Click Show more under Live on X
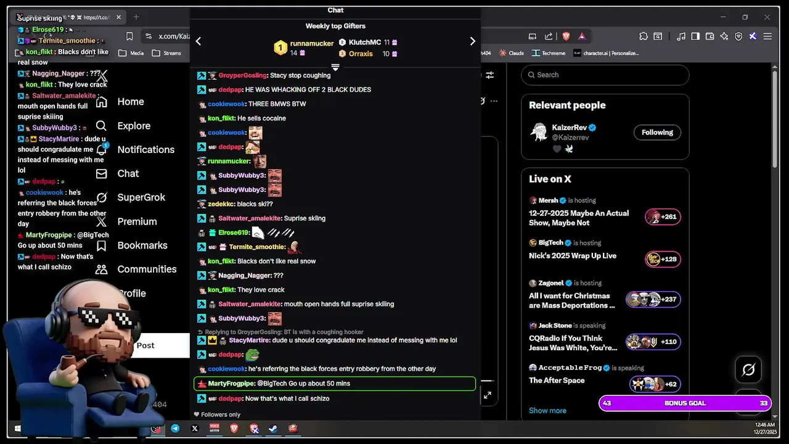This screenshot has width=789, height=444. click(x=547, y=411)
